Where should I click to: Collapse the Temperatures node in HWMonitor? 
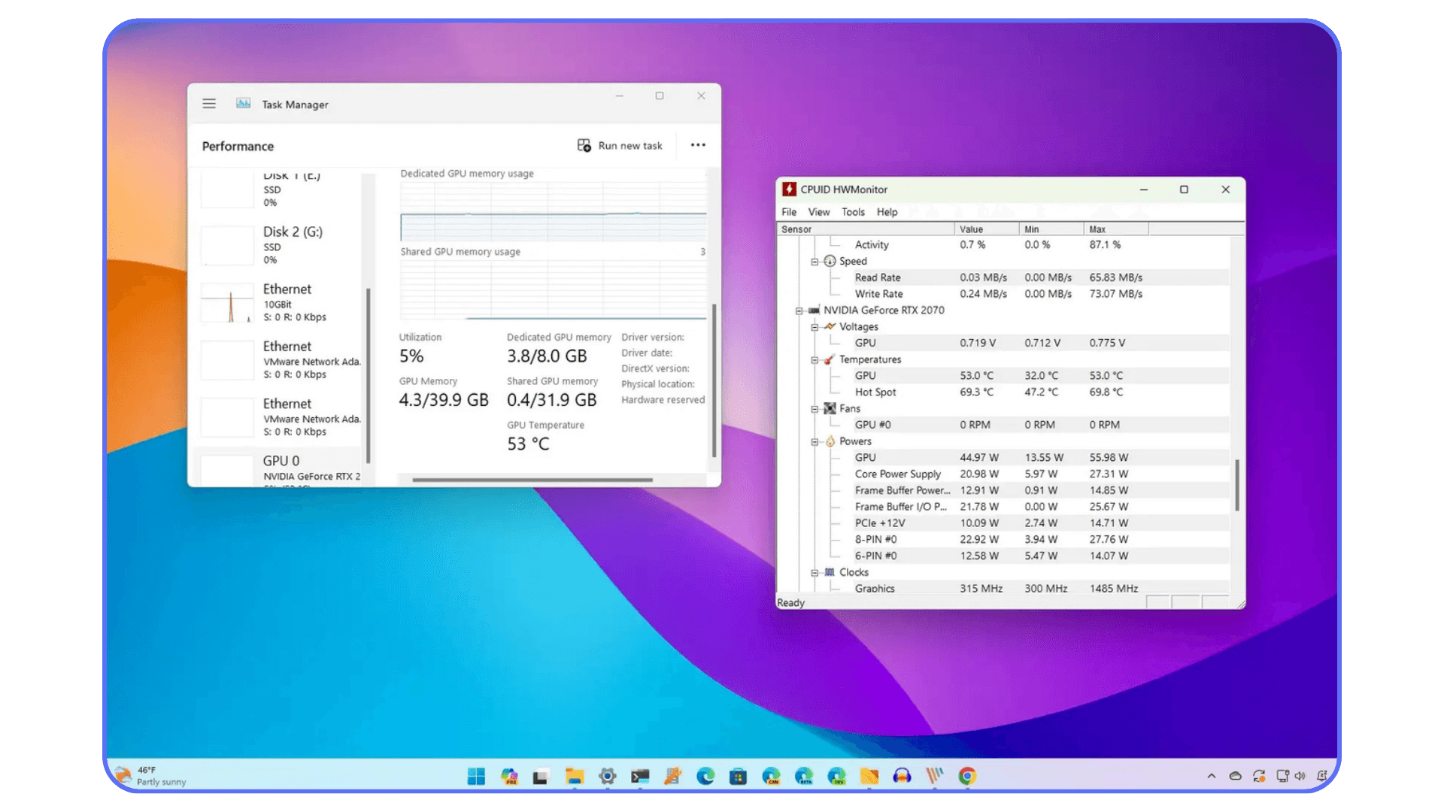pyautogui.click(x=815, y=360)
